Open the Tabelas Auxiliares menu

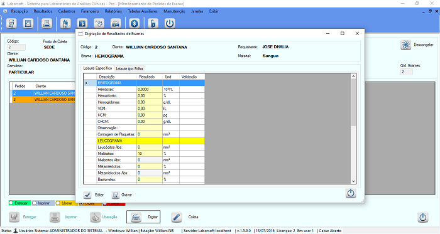coord(143,11)
